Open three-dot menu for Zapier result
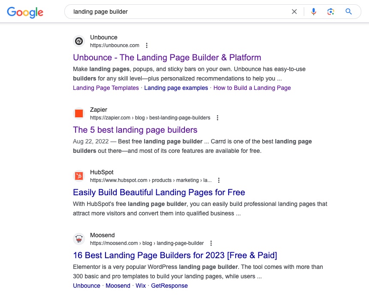The width and height of the screenshot is (369, 307). tap(218, 118)
